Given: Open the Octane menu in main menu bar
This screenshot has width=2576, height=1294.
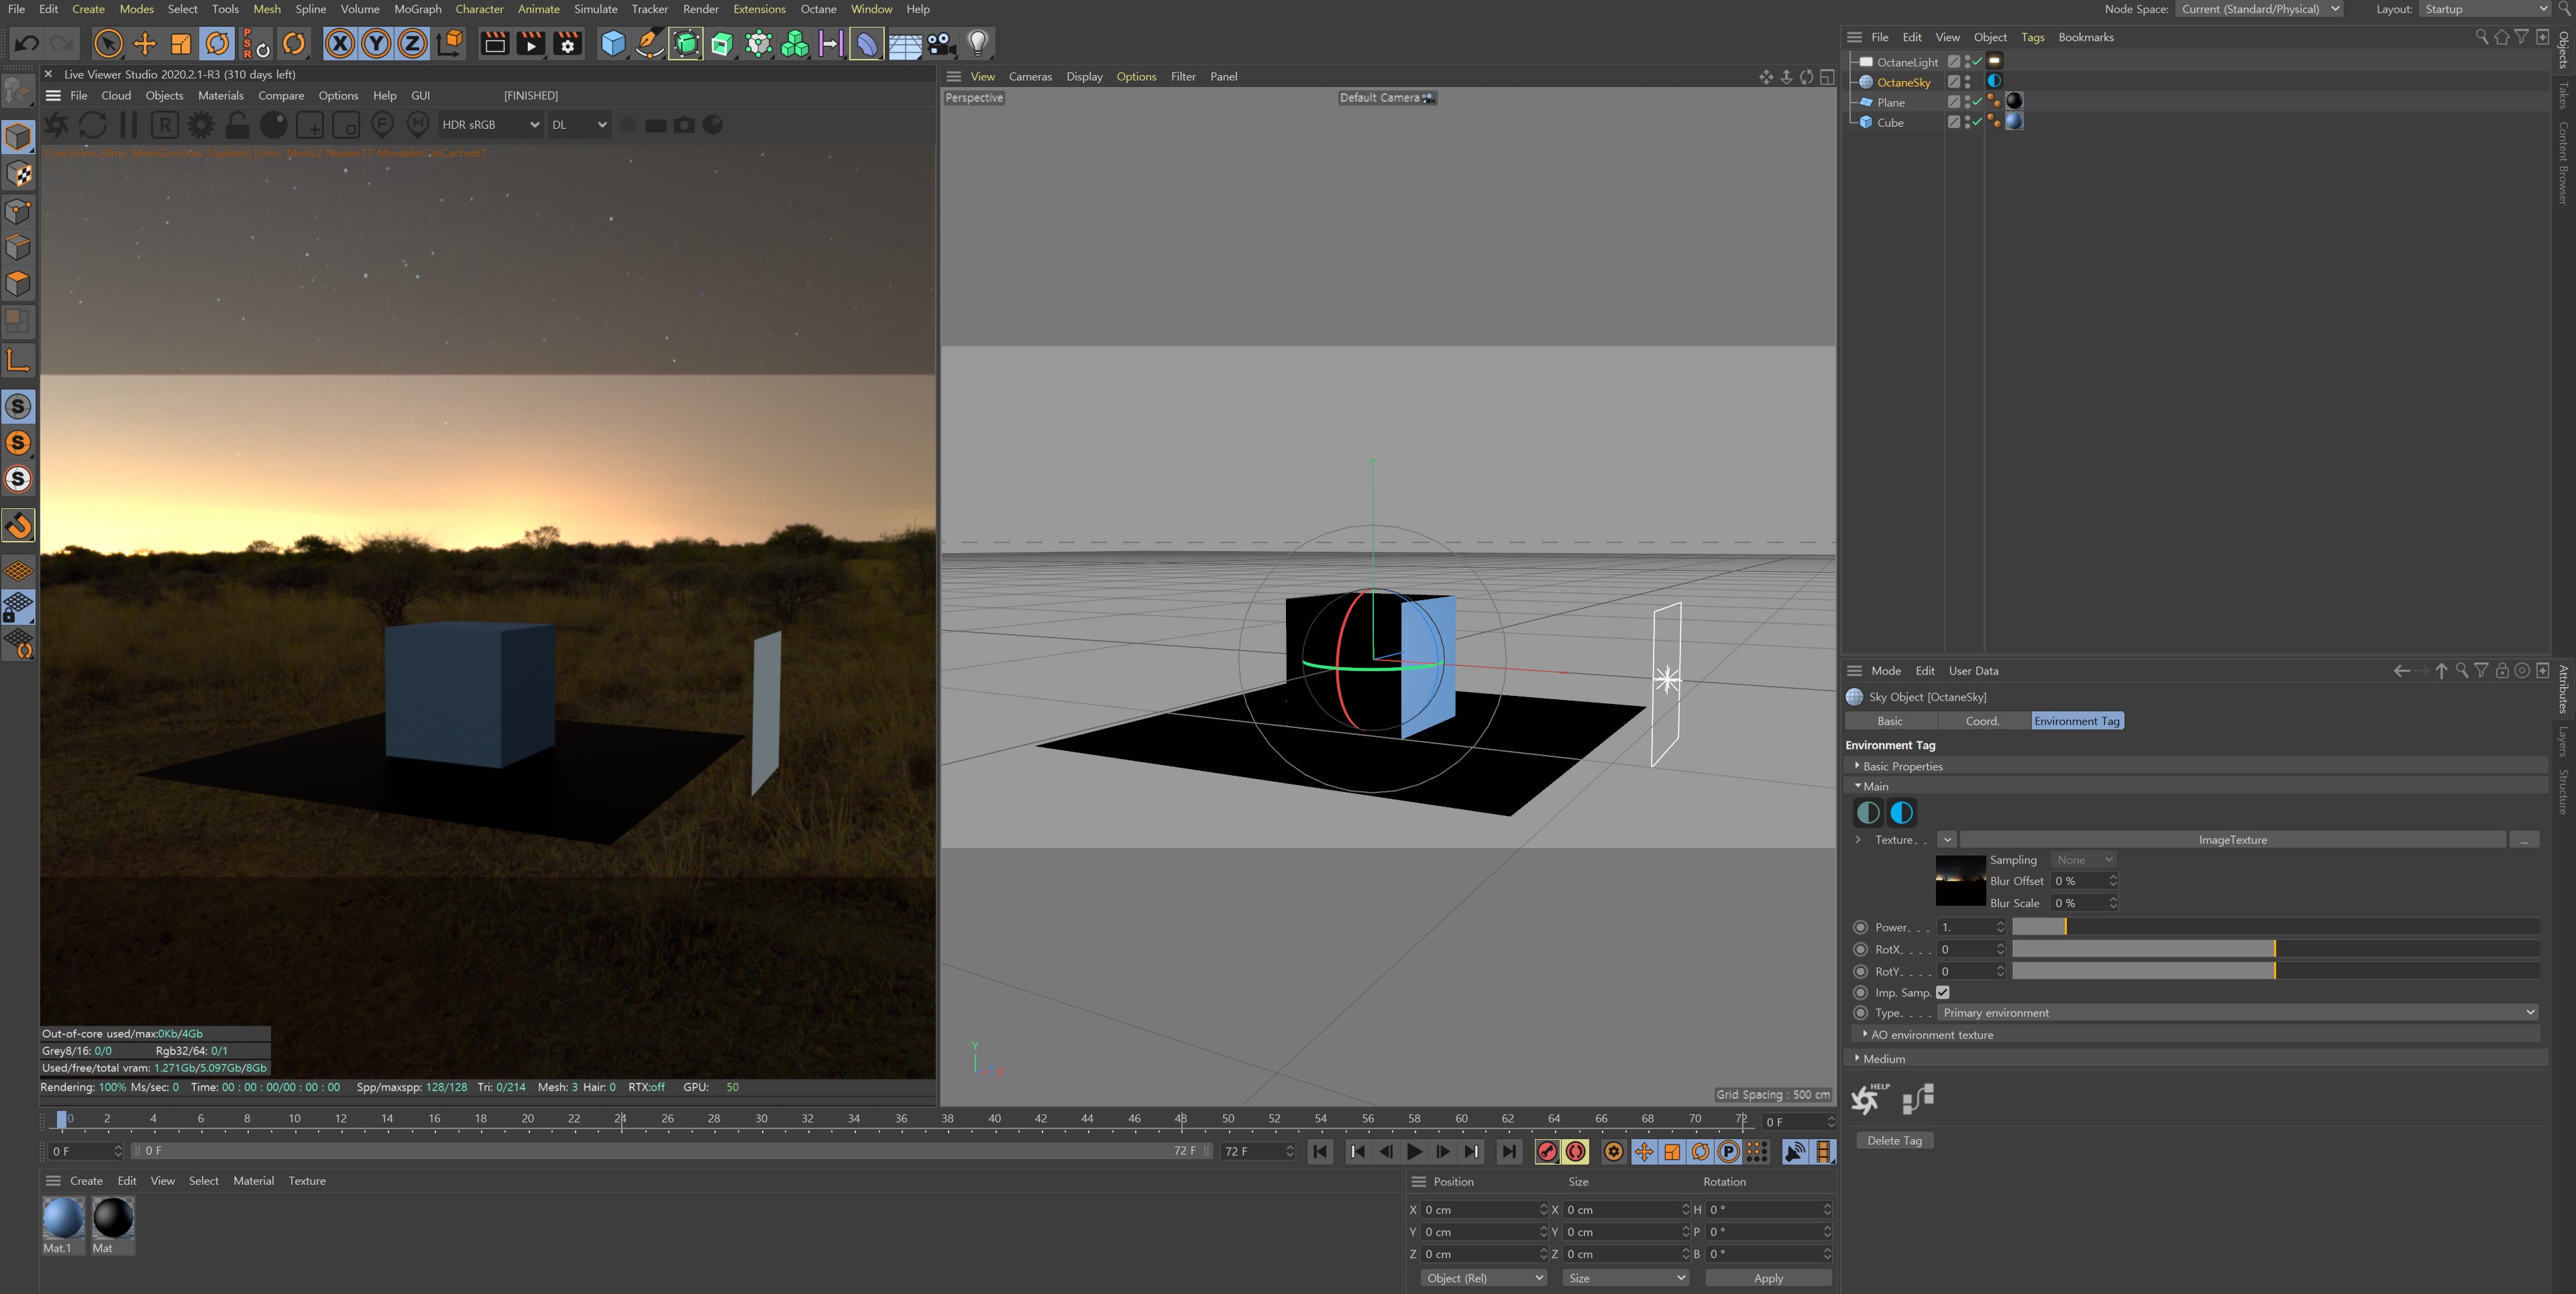Looking at the screenshot, I should [x=818, y=9].
